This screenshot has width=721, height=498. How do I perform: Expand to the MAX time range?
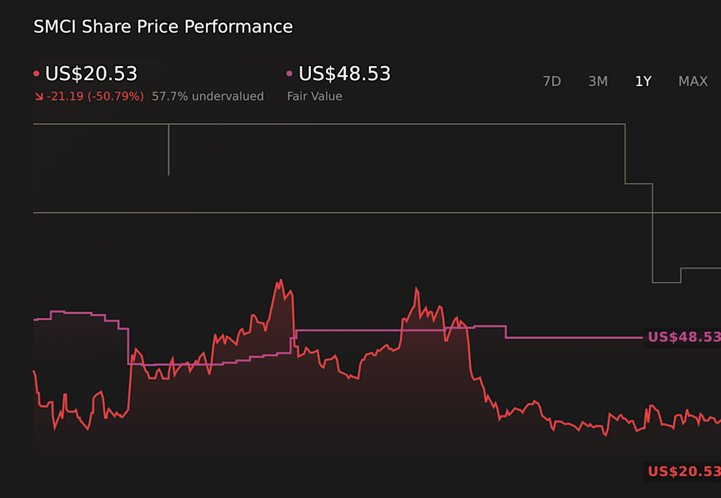tap(692, 81)
